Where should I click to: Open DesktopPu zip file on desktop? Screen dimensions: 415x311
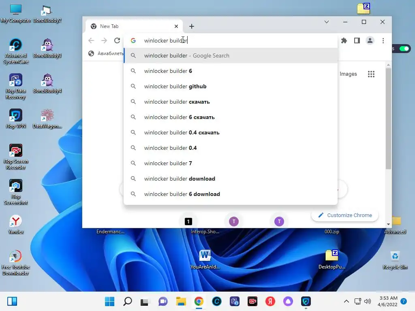tap(332, 260)
